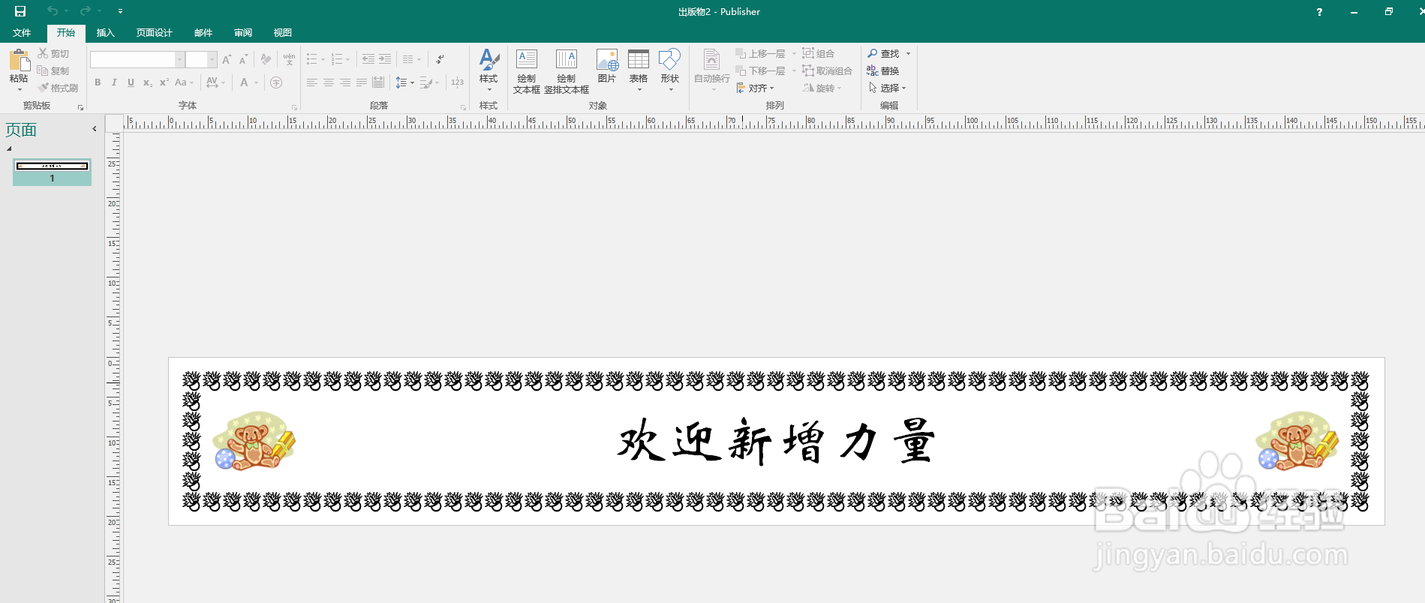
Task: Open the character spacing (AV) dropdown
Action: (215, 82)
